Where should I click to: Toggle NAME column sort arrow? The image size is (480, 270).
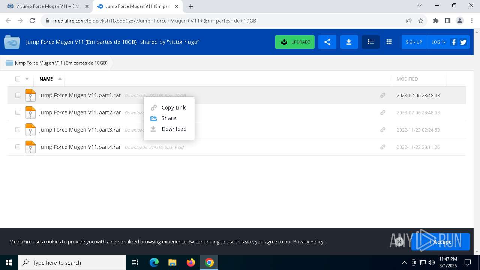[x=60, y=79]
